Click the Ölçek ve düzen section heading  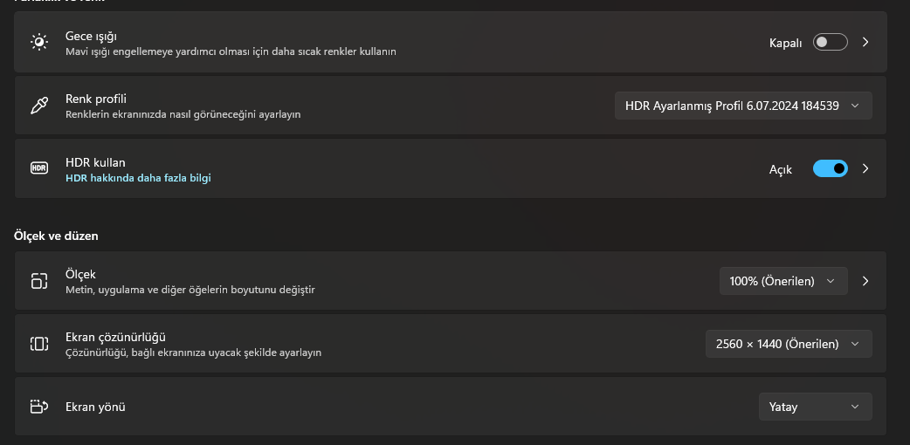(56, 236)
